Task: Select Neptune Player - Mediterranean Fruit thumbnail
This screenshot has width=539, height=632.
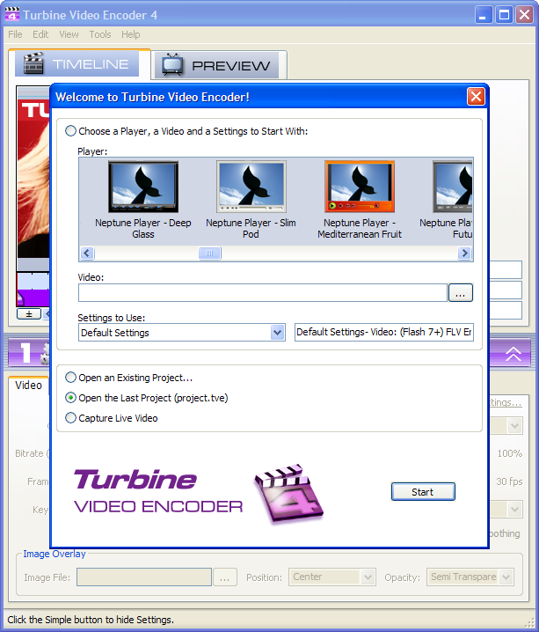Action: [x=360, y=187]
